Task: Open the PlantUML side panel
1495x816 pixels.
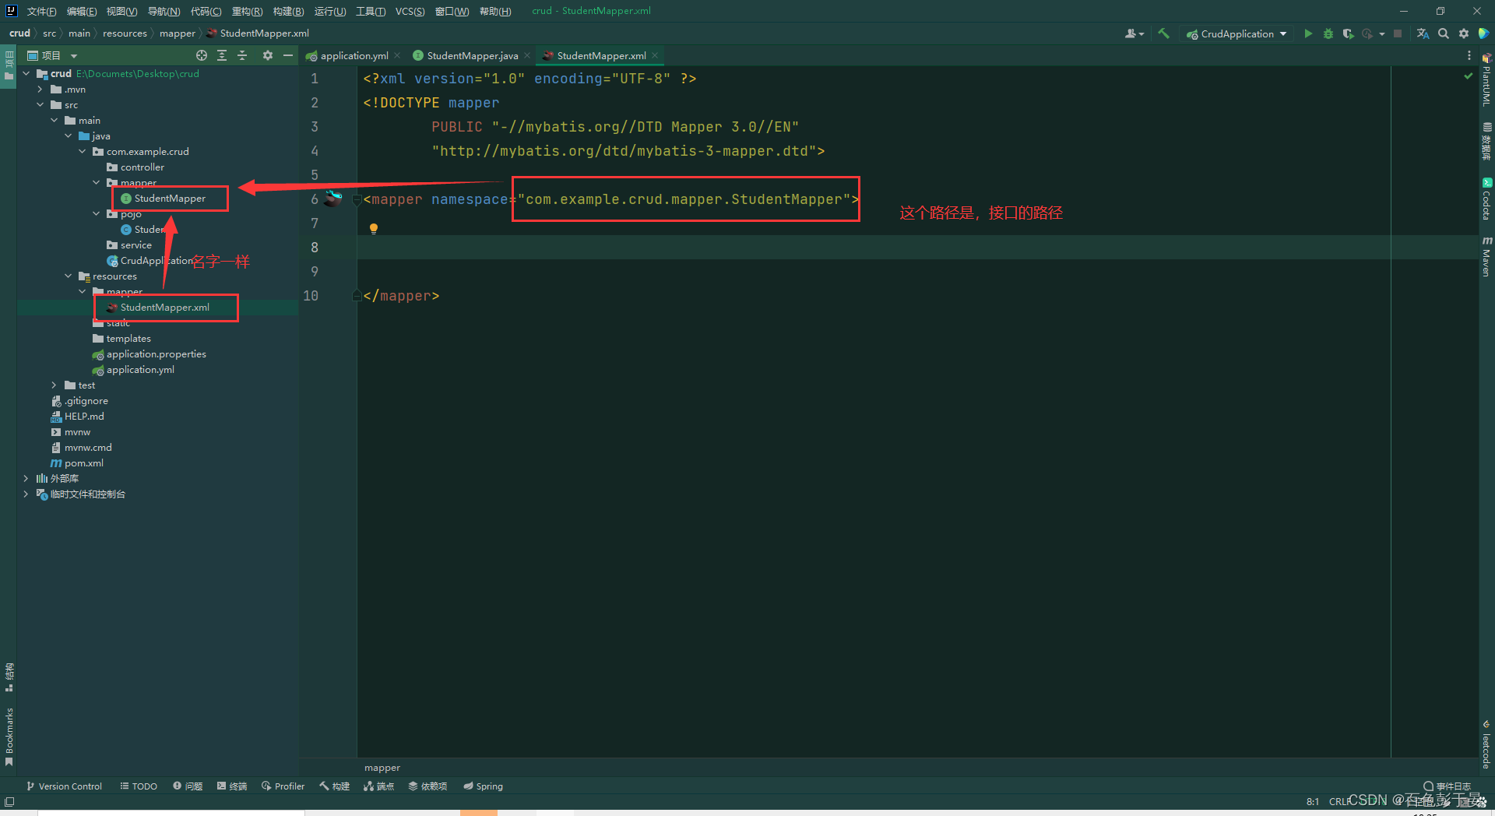Action: (1486, 79)
